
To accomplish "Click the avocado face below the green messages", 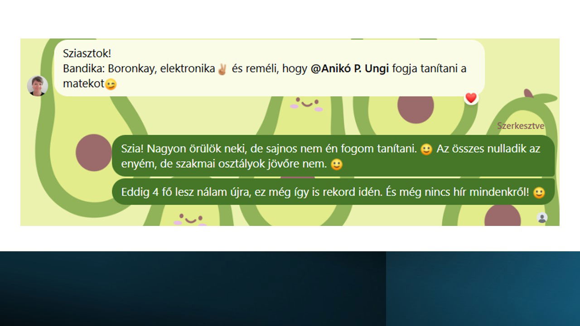I will [x=190, y=219].
